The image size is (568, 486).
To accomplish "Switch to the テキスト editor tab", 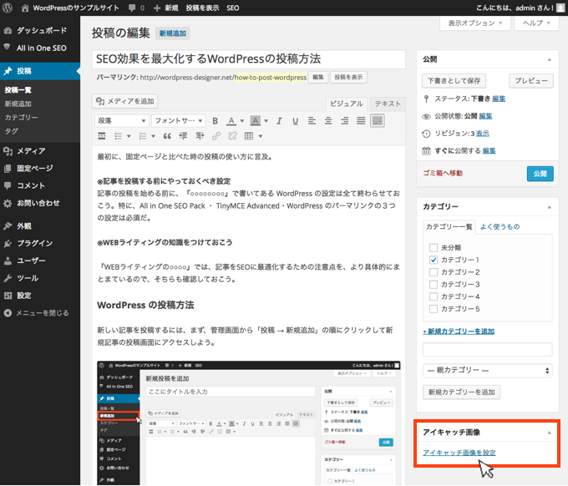I will [x=388, y=104].
